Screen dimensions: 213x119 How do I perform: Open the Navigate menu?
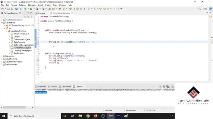(x=32, y=5)
